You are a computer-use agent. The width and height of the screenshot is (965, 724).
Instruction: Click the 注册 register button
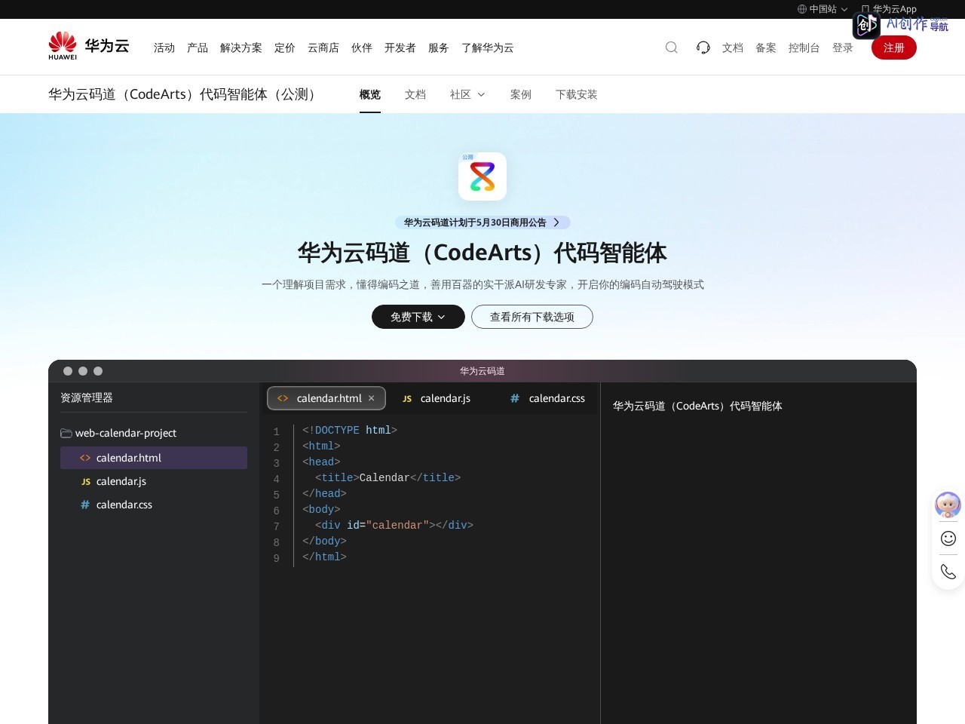894,48
